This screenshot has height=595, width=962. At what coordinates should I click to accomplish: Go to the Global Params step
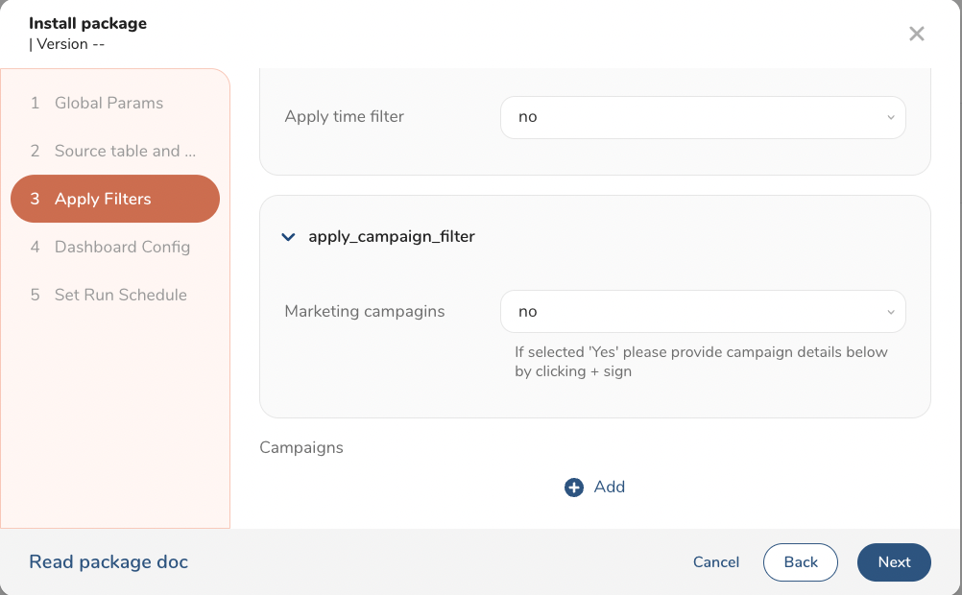point(108,103)
